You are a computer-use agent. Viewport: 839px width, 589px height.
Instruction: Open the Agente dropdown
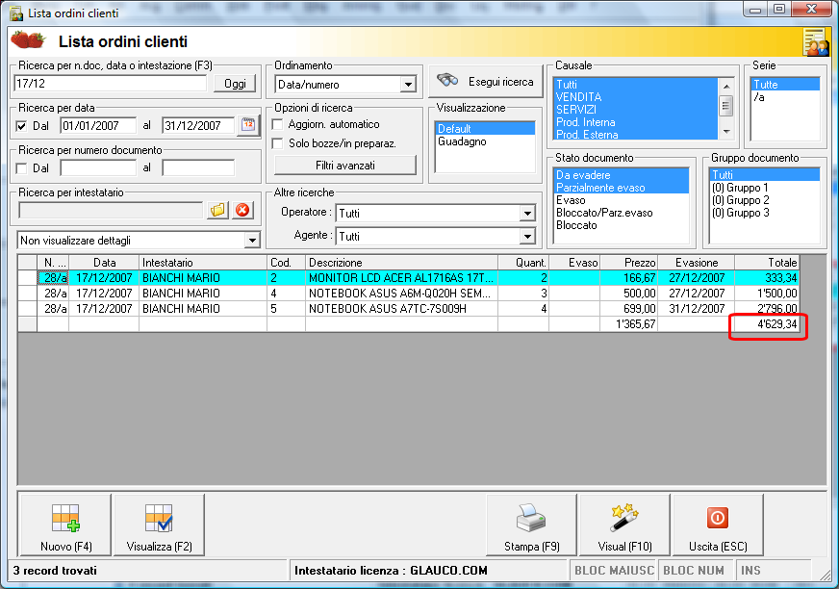point(527,236)
